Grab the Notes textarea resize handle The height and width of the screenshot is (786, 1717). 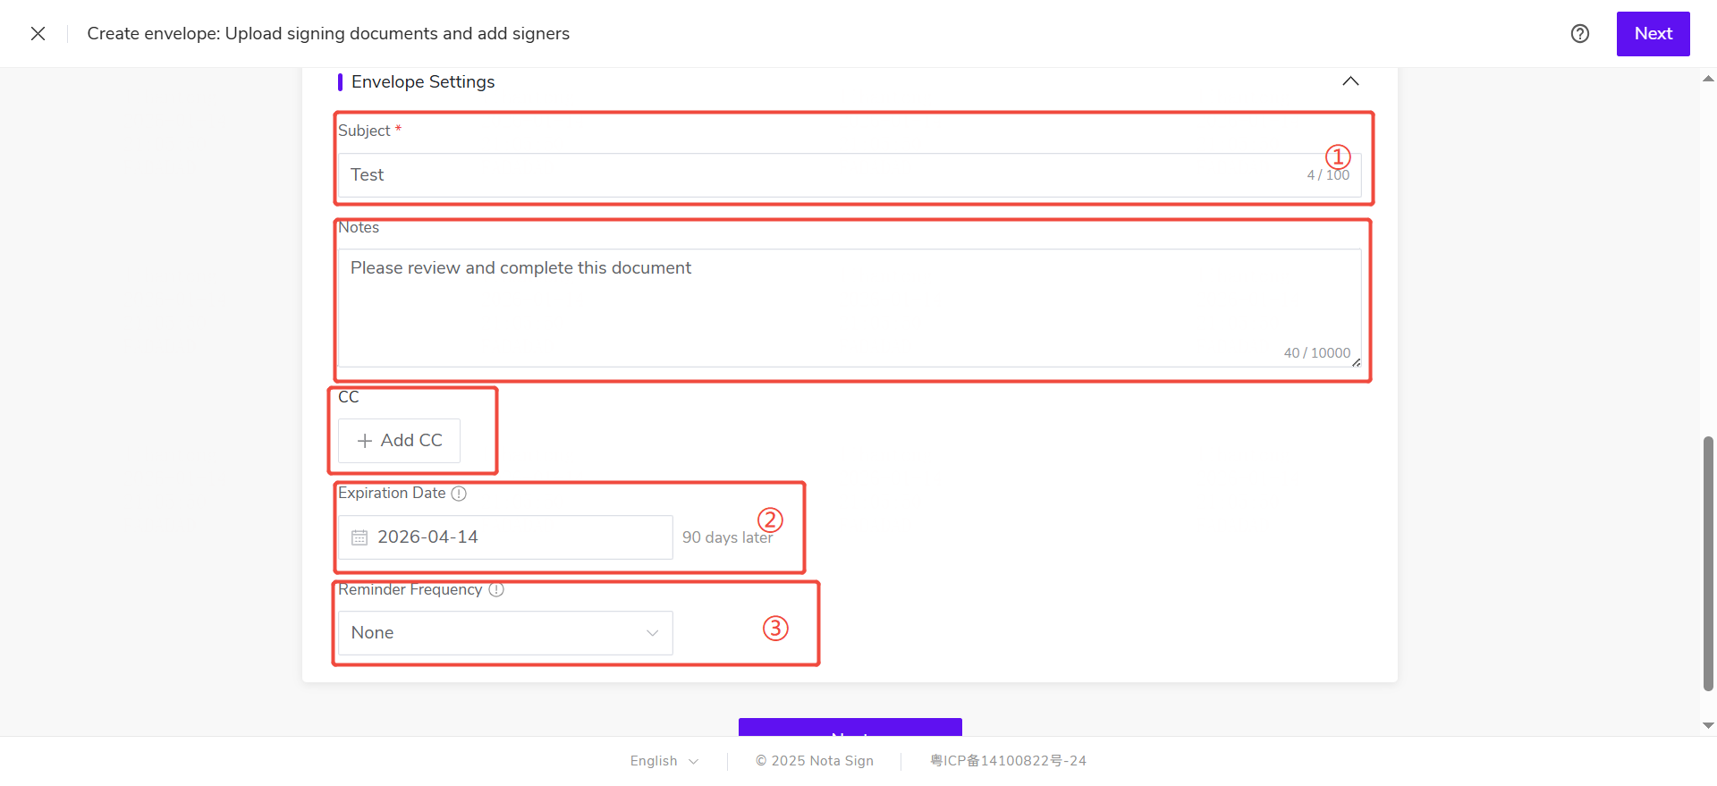[1356, 362]
